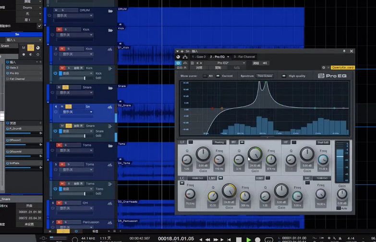
Task: Toggle the High quality option
Action: [x=284, y=76]
